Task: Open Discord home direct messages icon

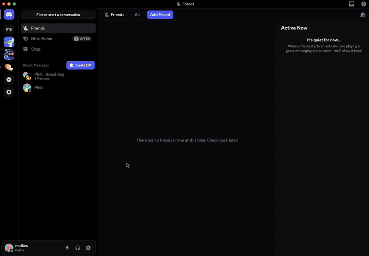Action: [x=9, y=15]
